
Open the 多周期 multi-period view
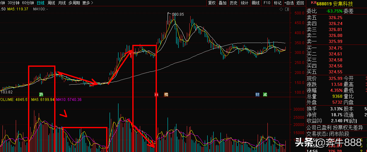(x=74, y=3)
